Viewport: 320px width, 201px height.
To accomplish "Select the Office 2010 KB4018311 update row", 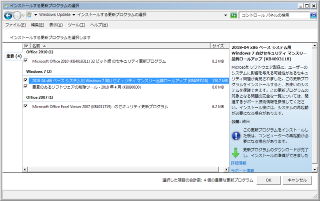I will [x=125, y=61].
